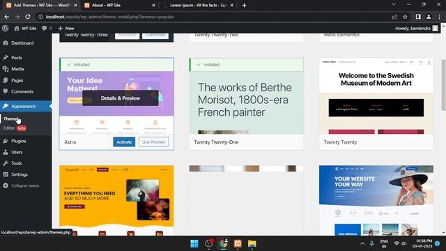This screenshot has width=446, height=251.
Task: Open Twenty Twenty theme thumbnail
Action: 376,96
